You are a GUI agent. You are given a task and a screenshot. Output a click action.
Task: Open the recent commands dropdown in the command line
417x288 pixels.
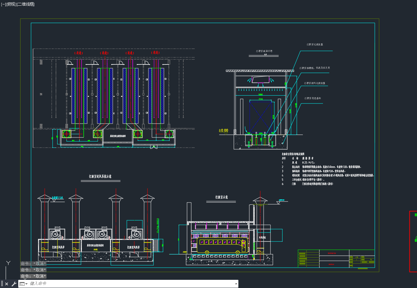pyautogui.click(x=24, y=284)
